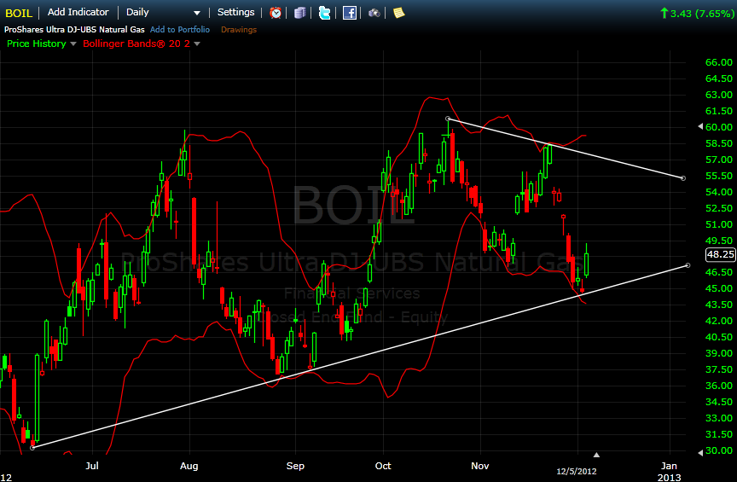Click the BOIL ticker symbol

(x=19, y=13)
